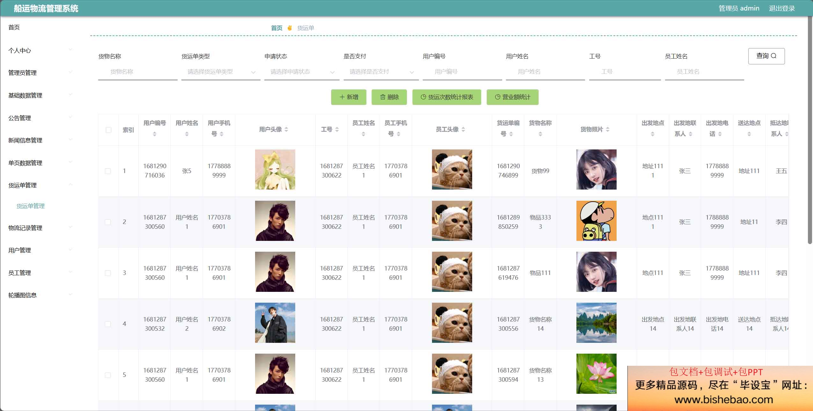Screen dimensions: 813x411
Task: Expand the 公告管理 sidebar menu
Action: [x=40, y=118]
